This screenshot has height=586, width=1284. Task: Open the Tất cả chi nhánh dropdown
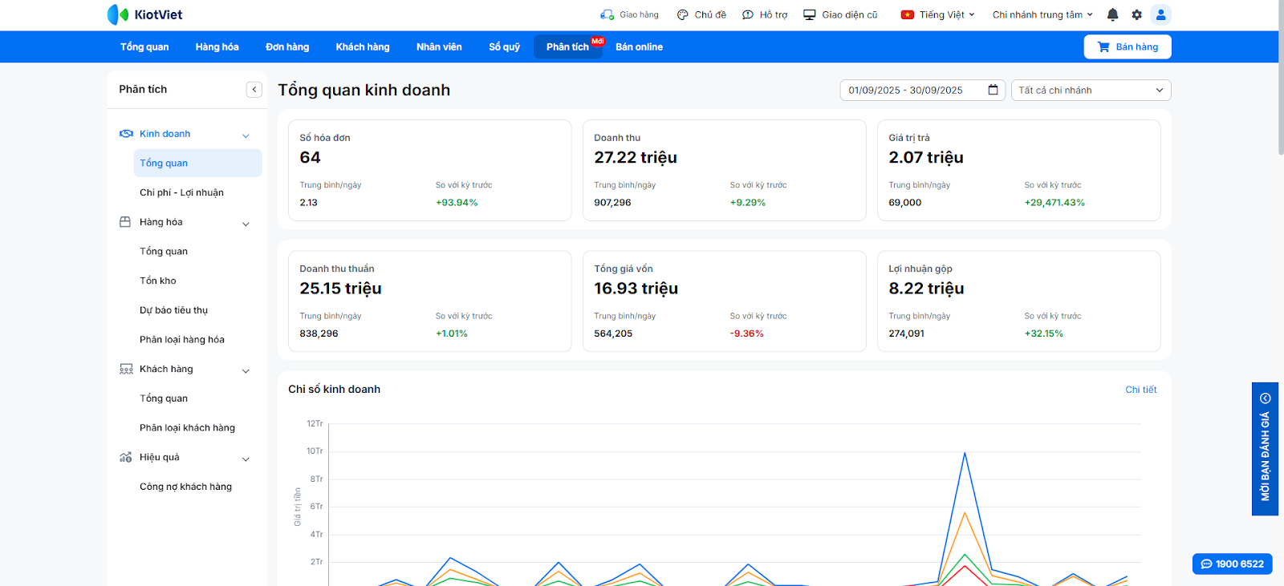pyautogui.click(x=1091, y=90)
